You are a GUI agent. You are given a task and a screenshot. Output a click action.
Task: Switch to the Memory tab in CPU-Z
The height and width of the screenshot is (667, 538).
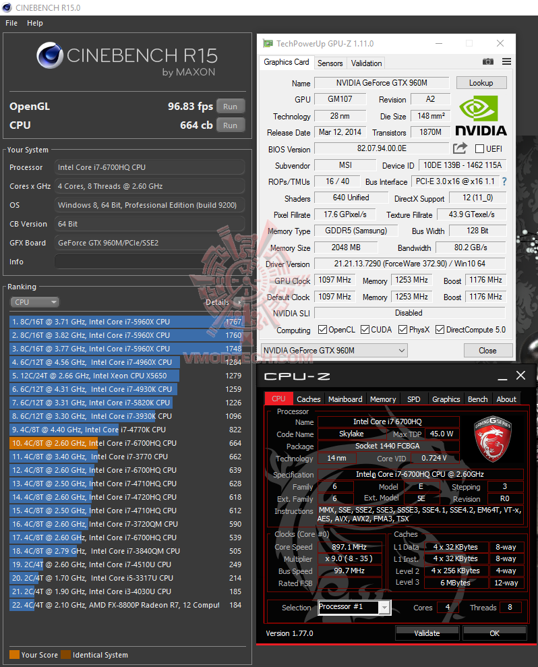[x=383, y=399]
